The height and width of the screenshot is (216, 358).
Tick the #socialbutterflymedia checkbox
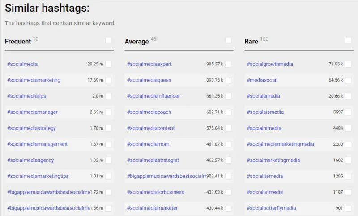348,208
